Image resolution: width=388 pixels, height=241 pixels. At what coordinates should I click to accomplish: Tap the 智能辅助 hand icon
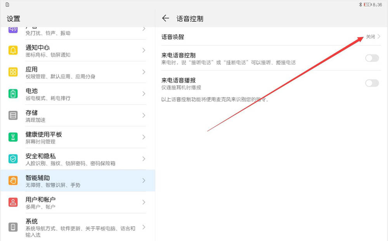(x=12, y=181)
